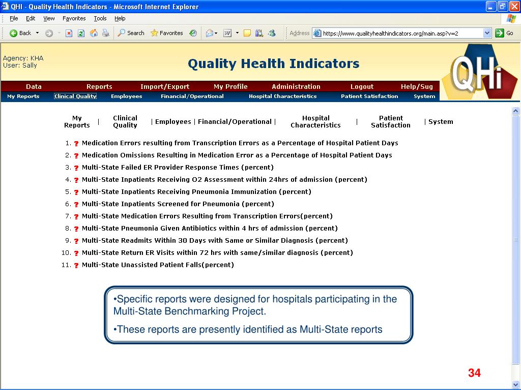The image size is (521, 390).
Task: Click the Mail envelope icon
Action: click(210, 33)
